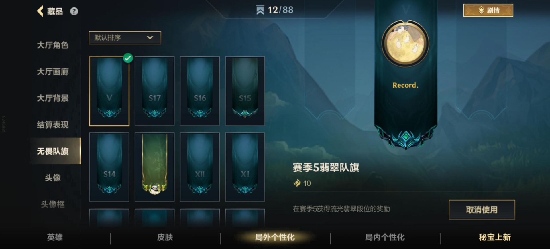This screenshot has height=249, width=550.
Task: Select the XII banner thumbnail
Action: tap(200, 167)
